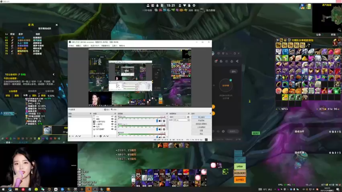Open the Windows Start menu
This screenshot has width=342, height=192.
3,189
